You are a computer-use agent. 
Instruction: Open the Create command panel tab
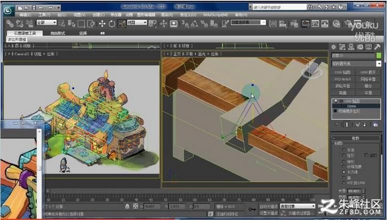click(x=334, y=47)
